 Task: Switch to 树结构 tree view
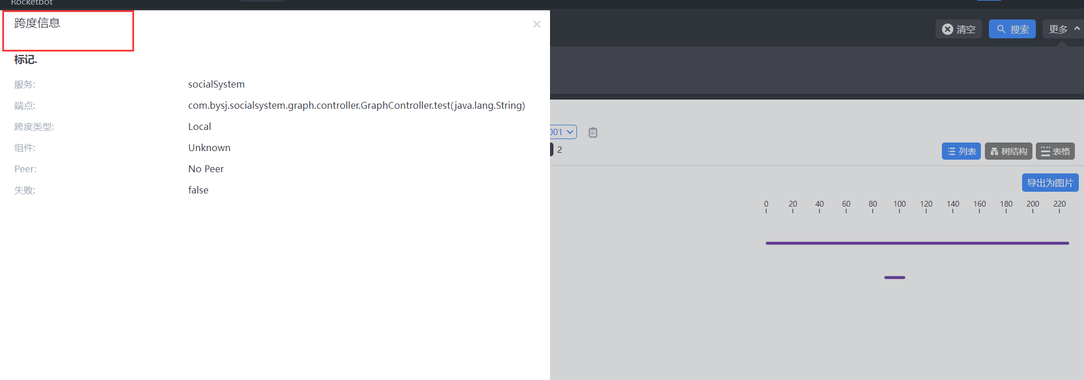click(x=1008, y=151)
